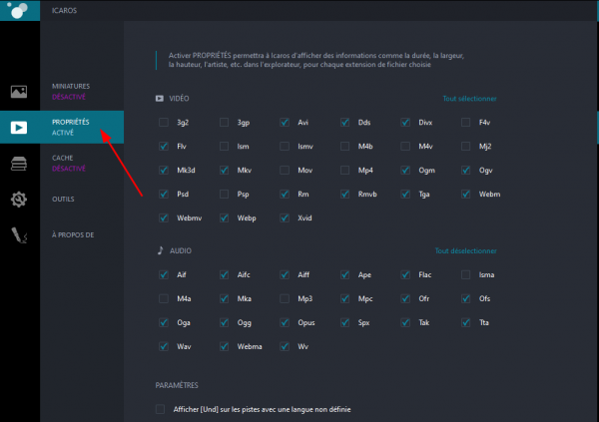
Task: Go to the CACHE section
Action: (62, 159)
